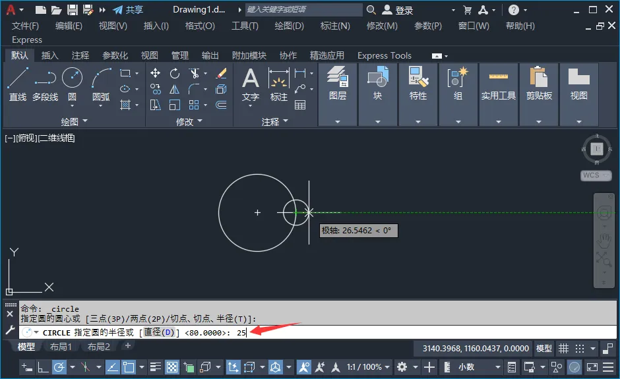620x379 pixels.
Task: Open the Pan hand tool in navigation bar
Action: [604, 240]
